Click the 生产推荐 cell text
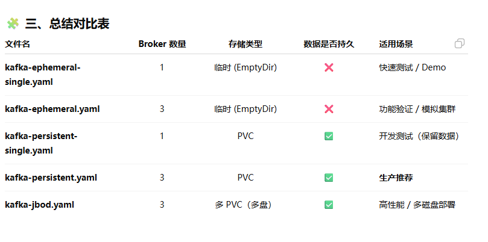This screenshot has height=242, width=488. (x=396, y=178)
